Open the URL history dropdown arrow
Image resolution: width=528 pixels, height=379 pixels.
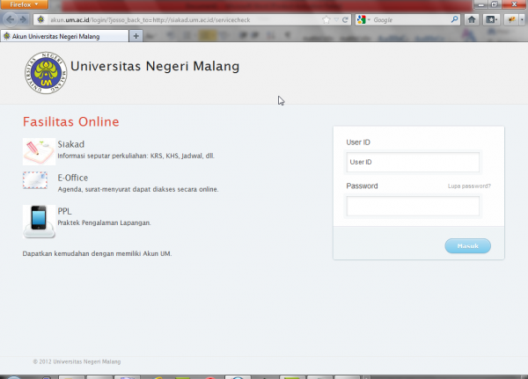336,20
